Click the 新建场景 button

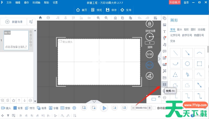pos(14,22)
